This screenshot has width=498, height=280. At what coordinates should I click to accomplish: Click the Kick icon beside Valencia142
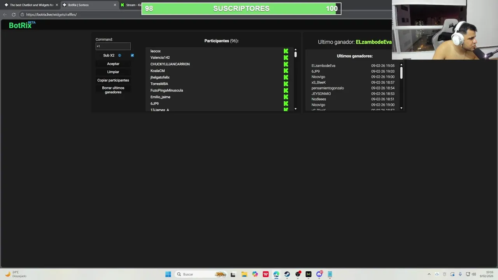286,58
